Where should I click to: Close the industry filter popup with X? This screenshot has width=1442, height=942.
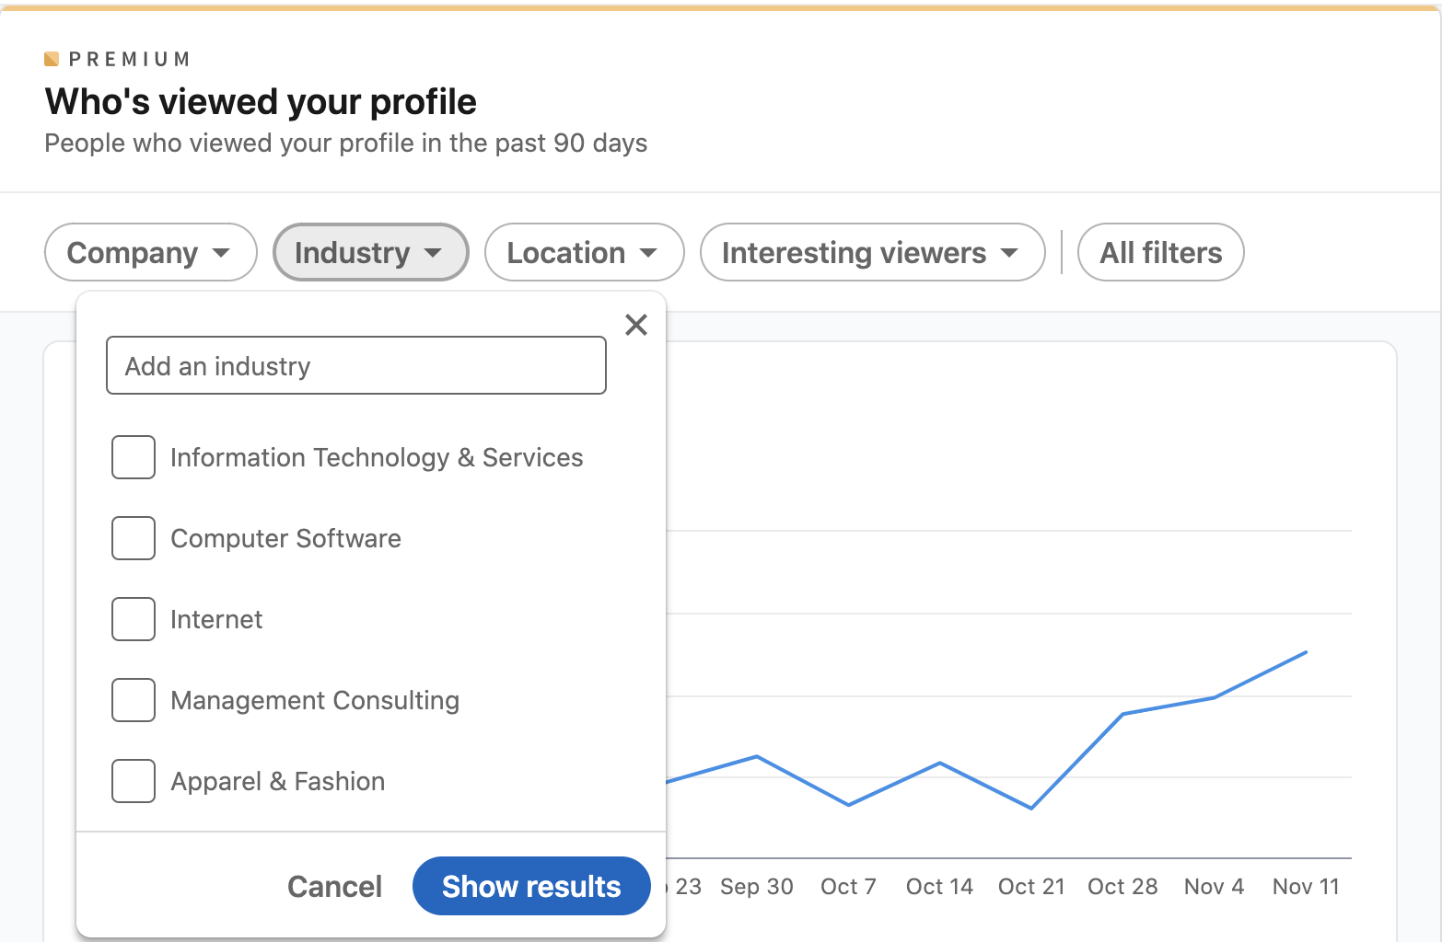(636, 325)
